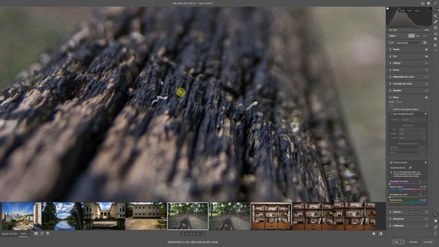Toggle the before/after settings swap icon

click(380, 233)
